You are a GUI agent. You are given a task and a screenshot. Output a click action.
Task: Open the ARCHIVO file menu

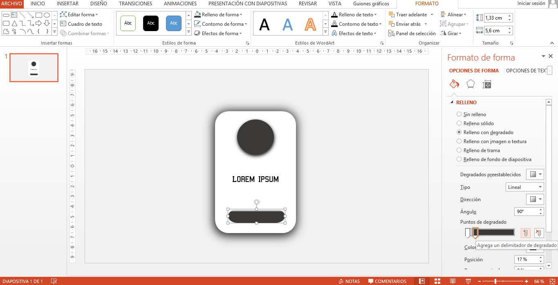point(12,4)
